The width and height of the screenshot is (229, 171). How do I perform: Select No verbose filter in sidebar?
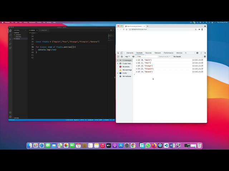(x=125, y=76)
